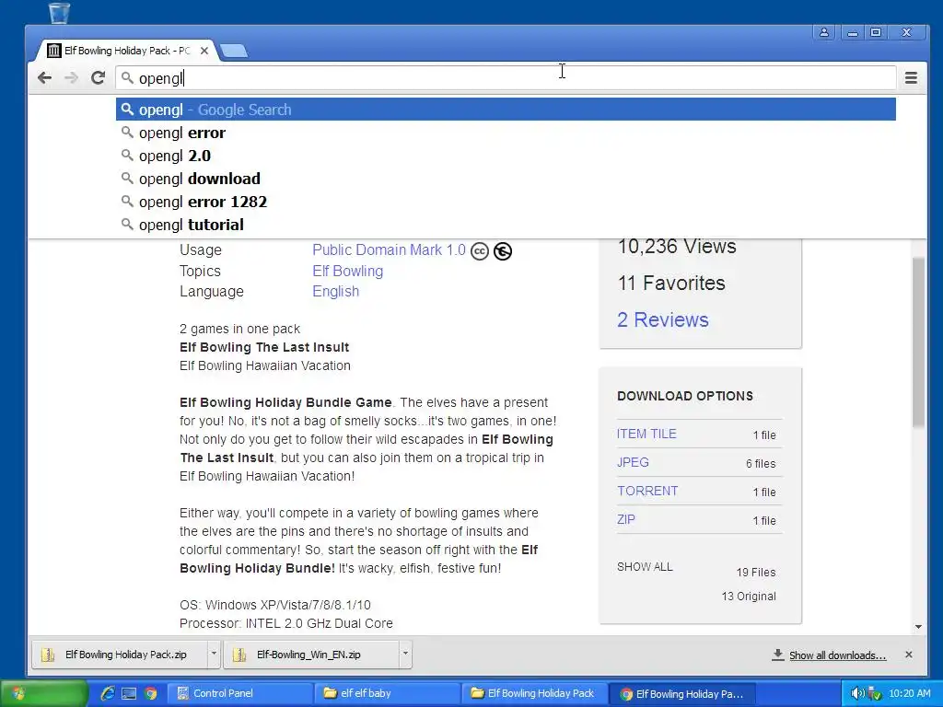Open a new tab with the blank tab button
The image size is (943, 707).
pyautogui.click(x=233, y=52)
